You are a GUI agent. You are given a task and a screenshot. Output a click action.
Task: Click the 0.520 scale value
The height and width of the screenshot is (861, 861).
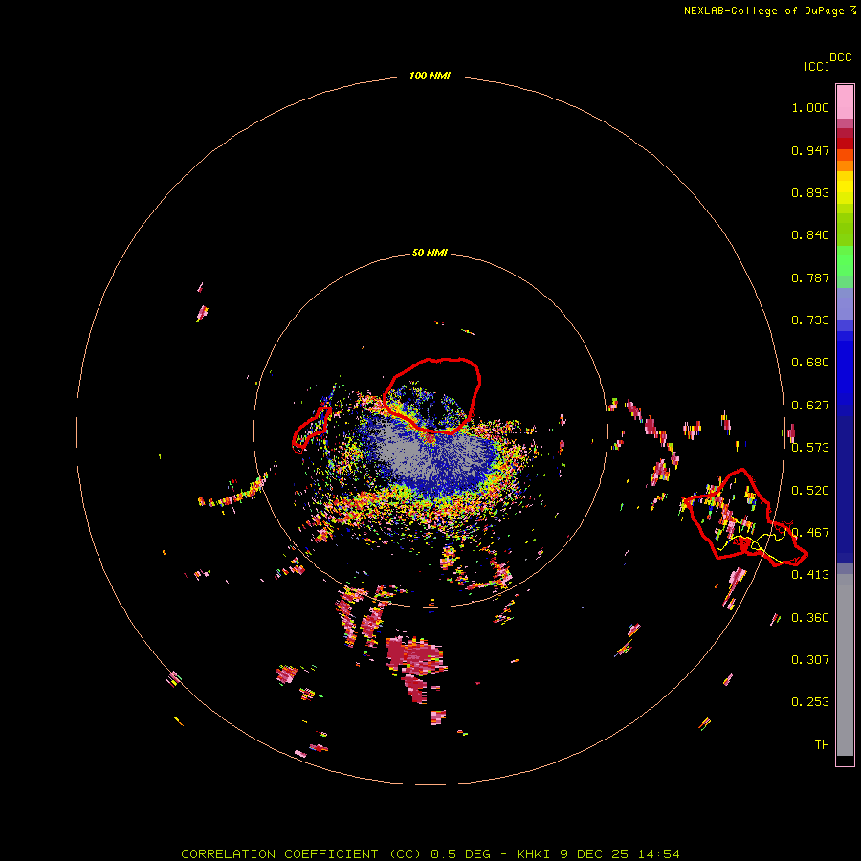coord(810,491)
